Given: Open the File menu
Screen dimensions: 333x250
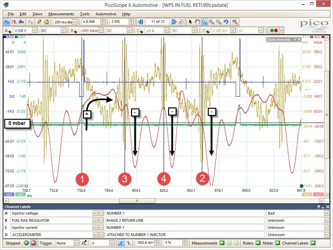Looking at the screenshot, I should (x=11, y=14).
